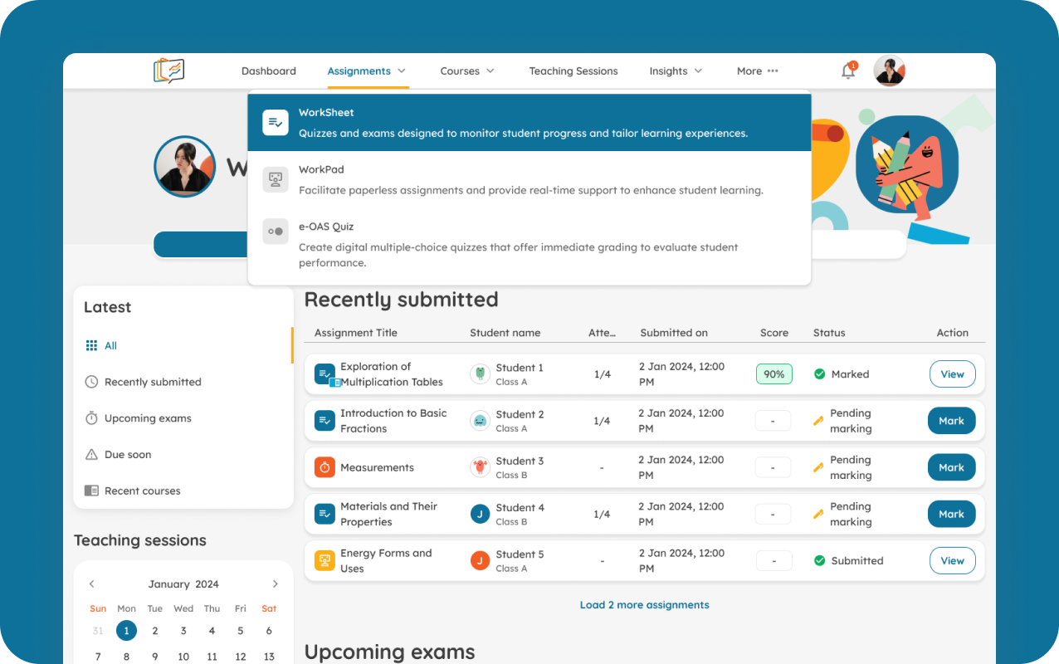Select January 6 in the calendar
Screen dimensions: 1059x664
(x=269, y=631)
